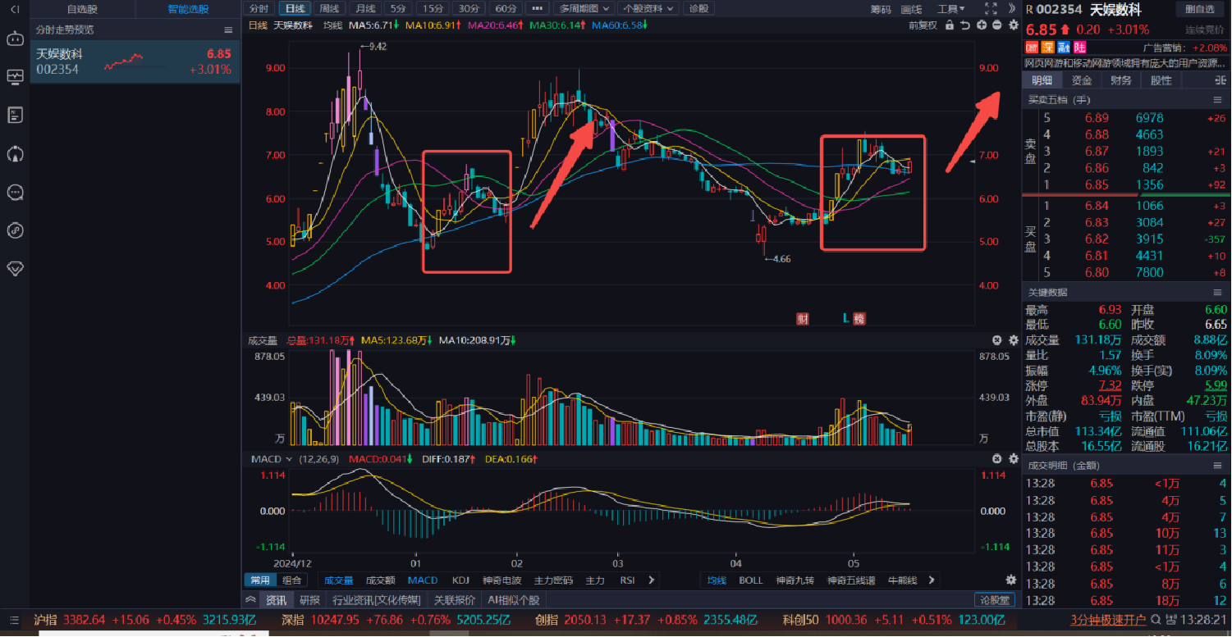Open the diamond VIP sidebar icon

coord(15,268)
